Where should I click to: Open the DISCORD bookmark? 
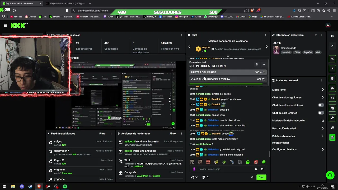tap(227, 17)
